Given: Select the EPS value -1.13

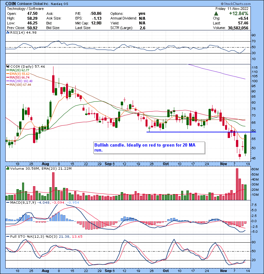Looking at the screenshot, I should point(97,18).
